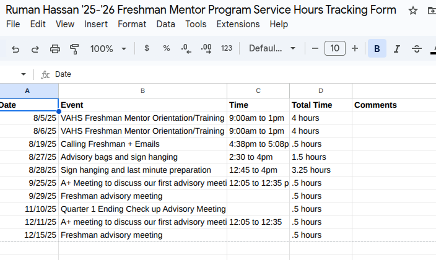This screenshot has height=260, width=436.
Task: Open the Format menu
Action: click(x=132, y=24)
